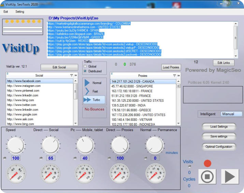Image resolution: width=244 pixels, height=193 pixels.
Task: Click the small indicator left of Proxies value 100
Action: click(109, 158)
